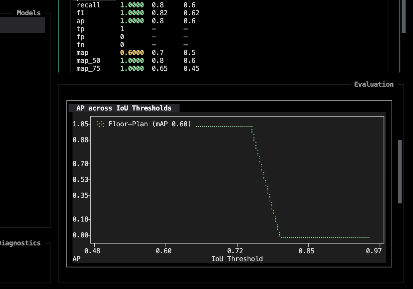Screen dimensions: 413x289
Task: Click the 0.48 x-axis tick label
Action: (92, 251)
